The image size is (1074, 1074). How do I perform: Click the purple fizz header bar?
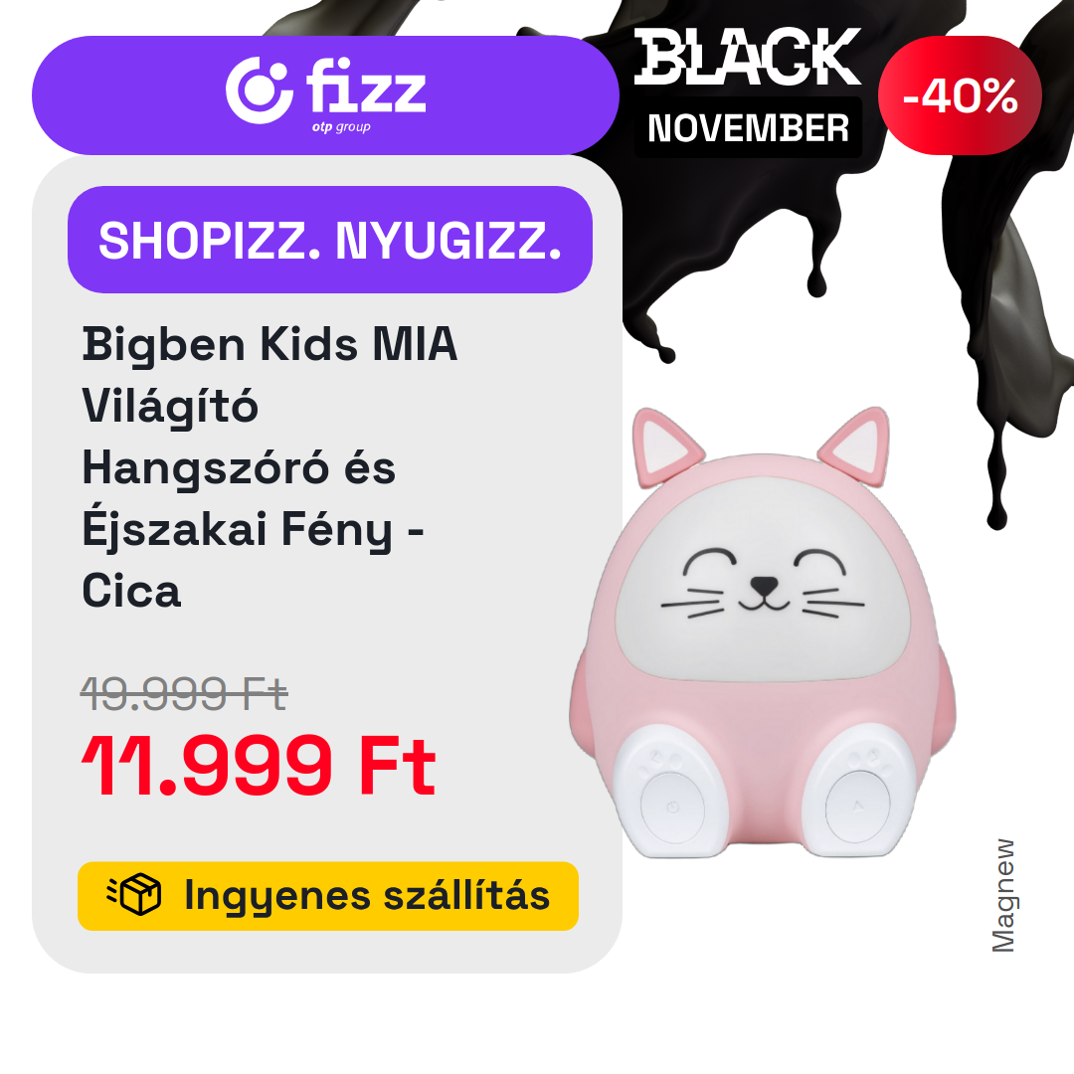click(325, 95)
